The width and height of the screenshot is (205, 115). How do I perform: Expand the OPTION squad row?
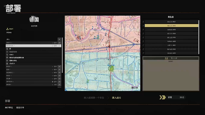32,82
